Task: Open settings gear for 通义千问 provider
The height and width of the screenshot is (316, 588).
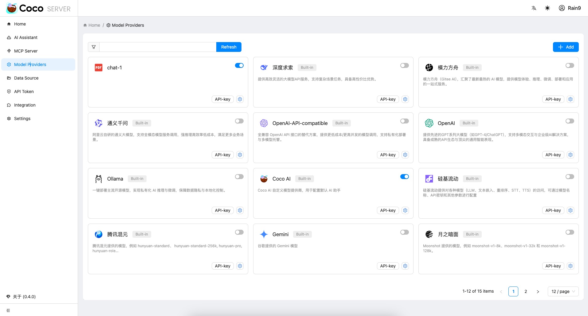Action: (x=240, y=155)
